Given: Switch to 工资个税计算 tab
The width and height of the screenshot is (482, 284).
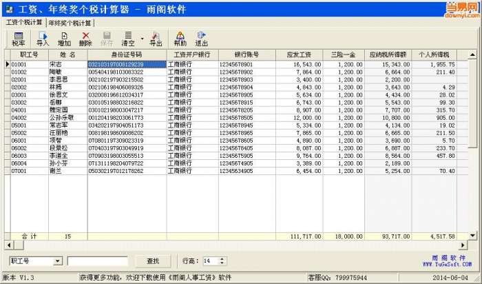Looking at the screenshot, I should (24, 23).
